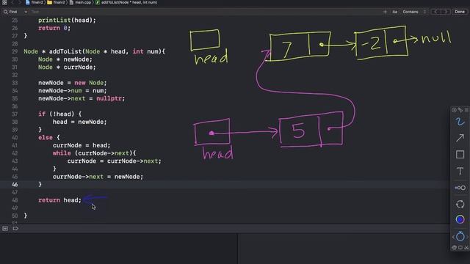Click line number 29 in gutter
470x264 pixels.
coord(15,51)
